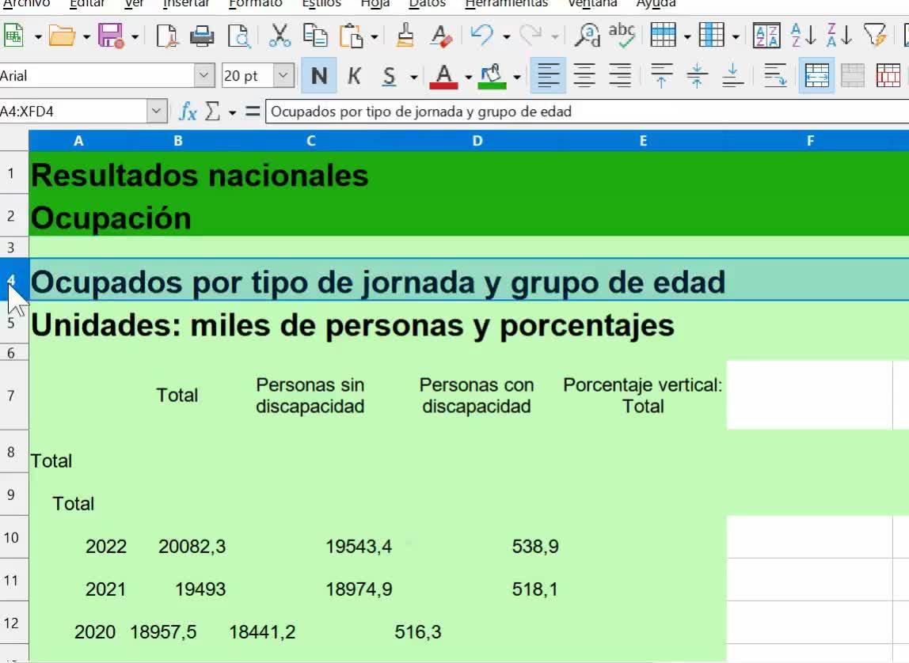909x663 pixels.
Task: Toggle Align Right
Action: pos(620,76)
